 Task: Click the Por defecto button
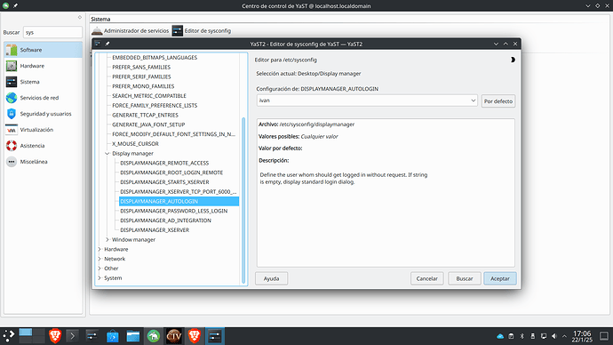pos(498,100)
